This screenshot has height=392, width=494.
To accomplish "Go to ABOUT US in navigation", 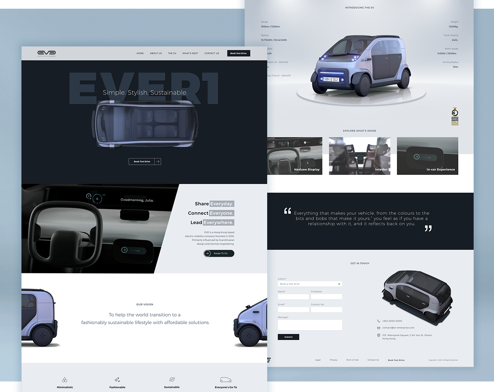I will pyautogui.click(x=156, y=53).
